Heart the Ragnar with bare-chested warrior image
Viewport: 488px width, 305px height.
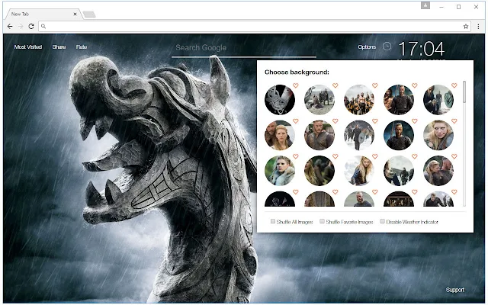click(415, 85)
